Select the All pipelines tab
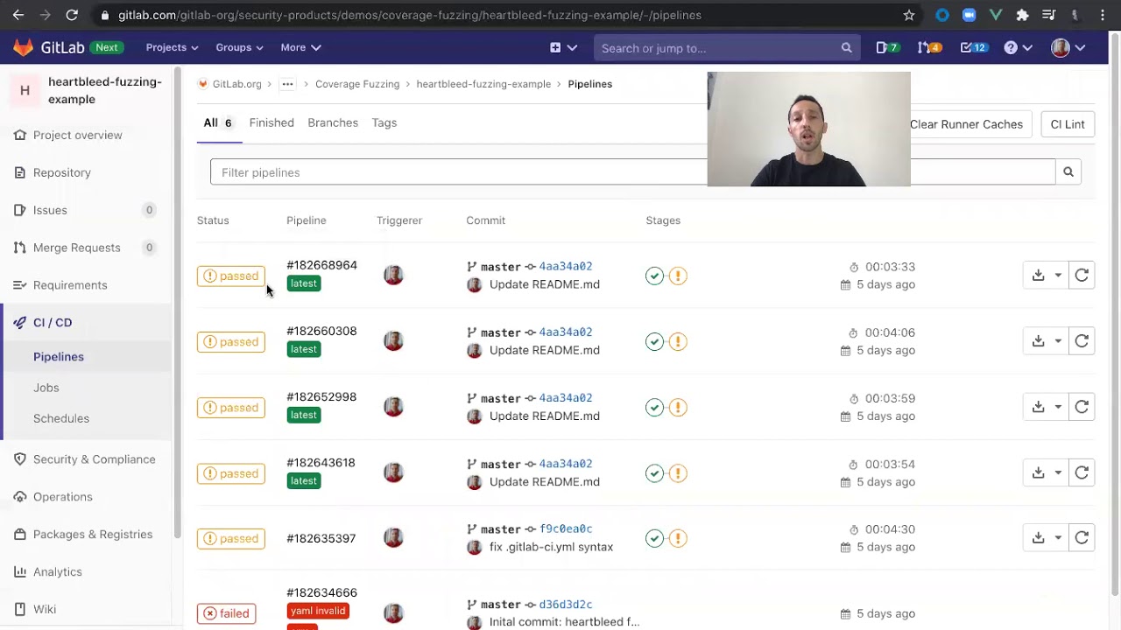Image resolution: width=1121 pixels, height=630 pixels. point(218,122)
